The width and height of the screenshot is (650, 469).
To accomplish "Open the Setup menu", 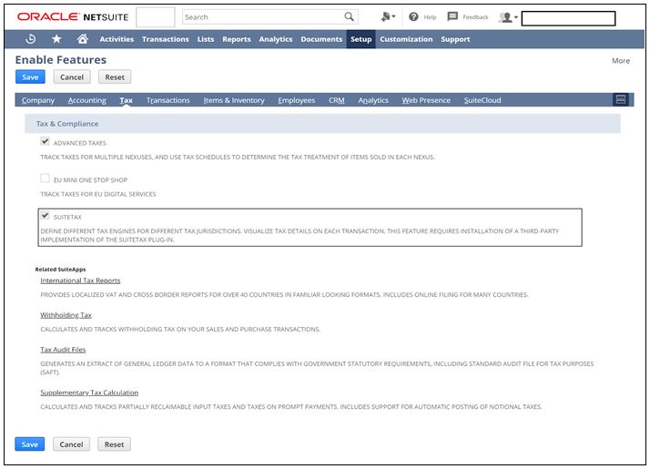I will 361,39.
